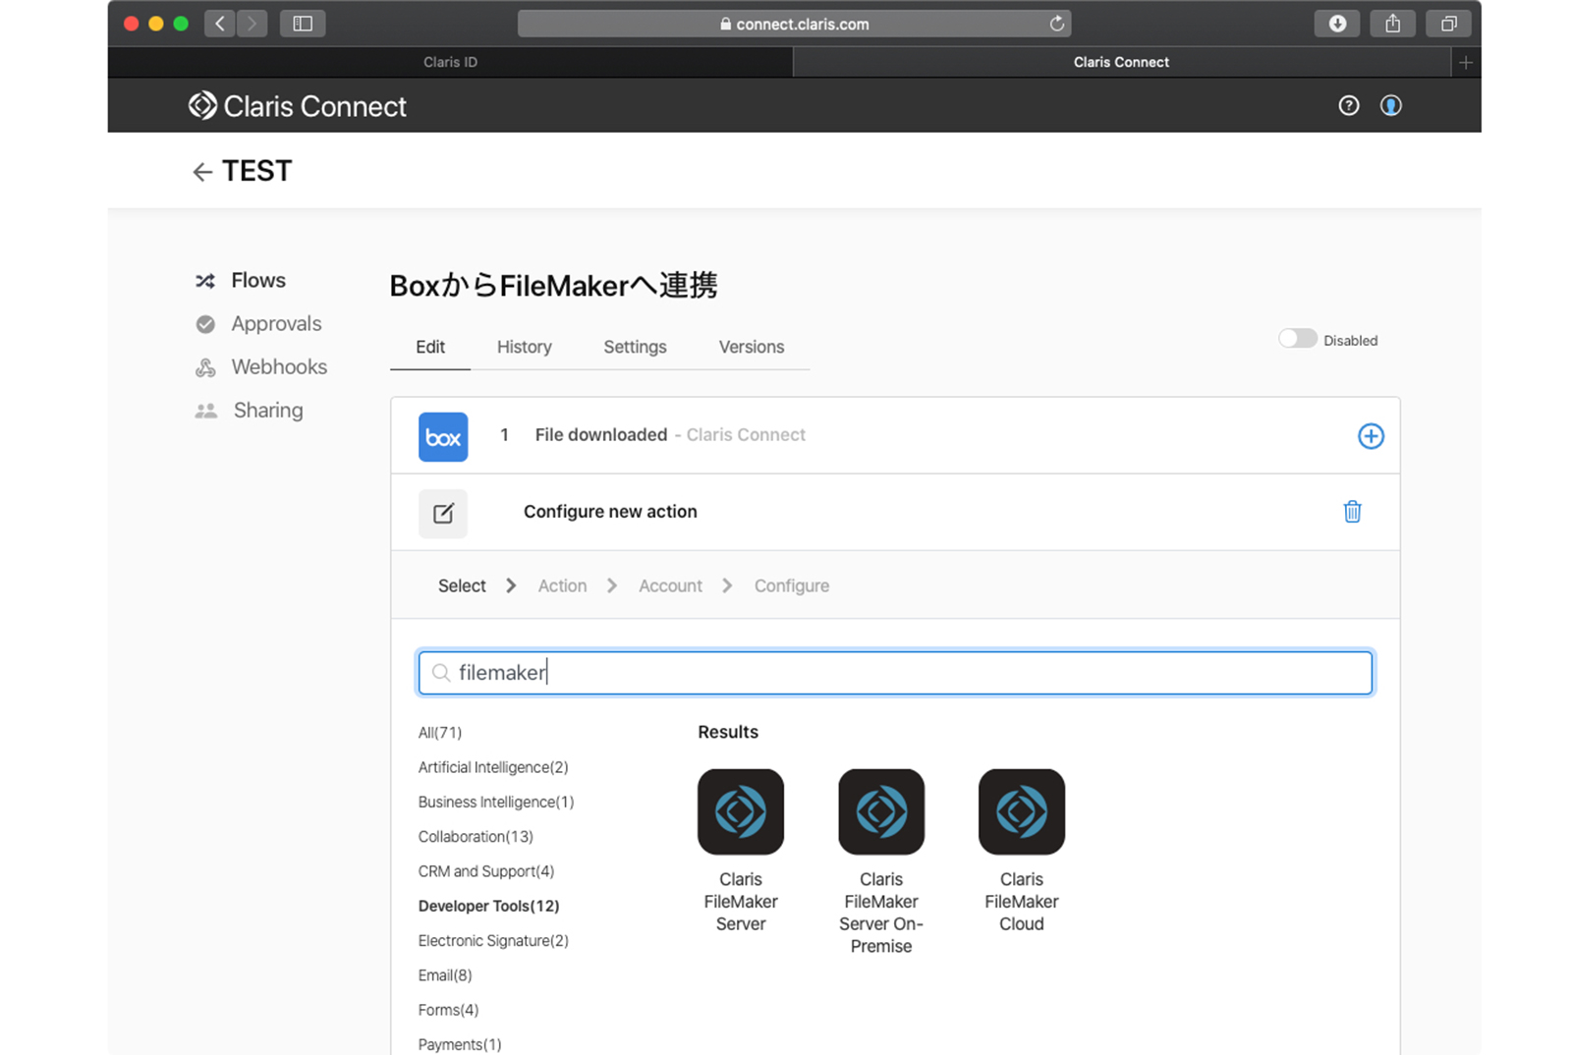Viewport: 1572px width, 1055px height.
Task: Click the blue plus icon to add a step
Action: [1370, 436]
